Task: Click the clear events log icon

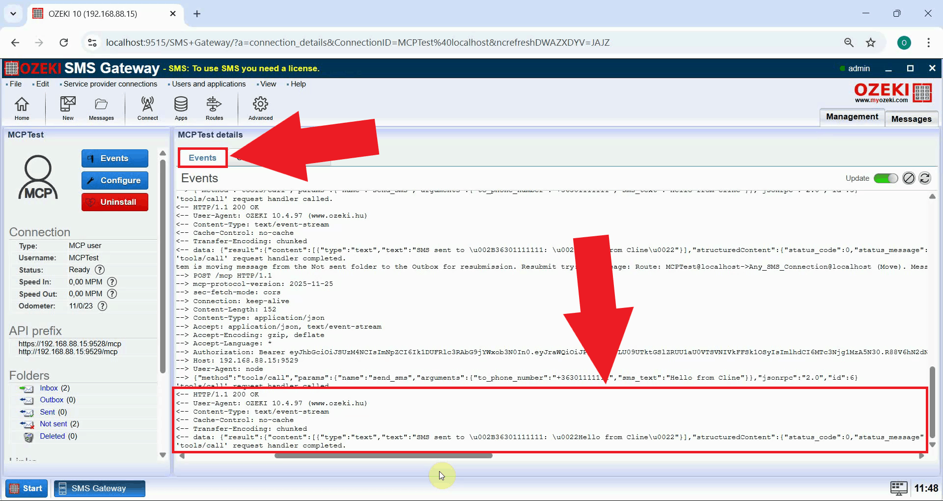Action: tap(909, 178)
